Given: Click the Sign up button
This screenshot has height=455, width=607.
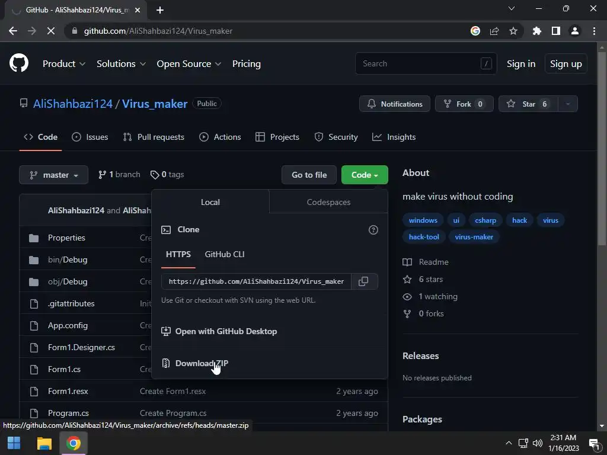Looking at the screenshot, I should point(566,64).
